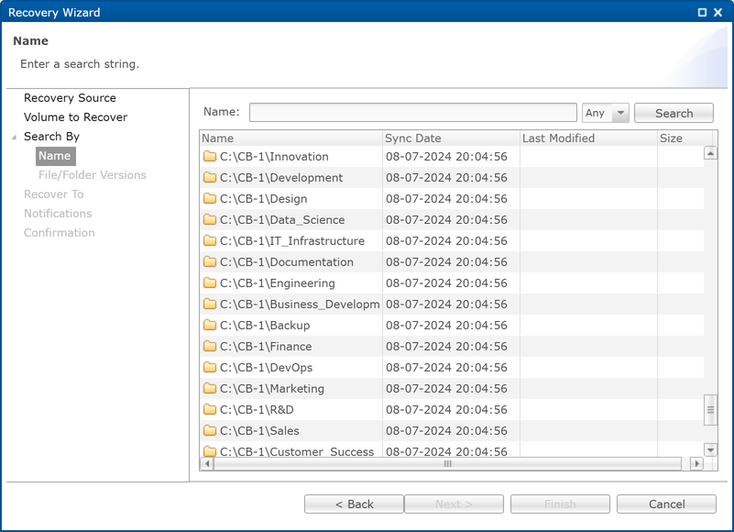Select the C:\CB-1\Backup folder name

point(265,326)
